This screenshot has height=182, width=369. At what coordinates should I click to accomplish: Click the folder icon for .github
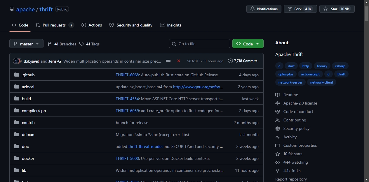tap(17, 75)
